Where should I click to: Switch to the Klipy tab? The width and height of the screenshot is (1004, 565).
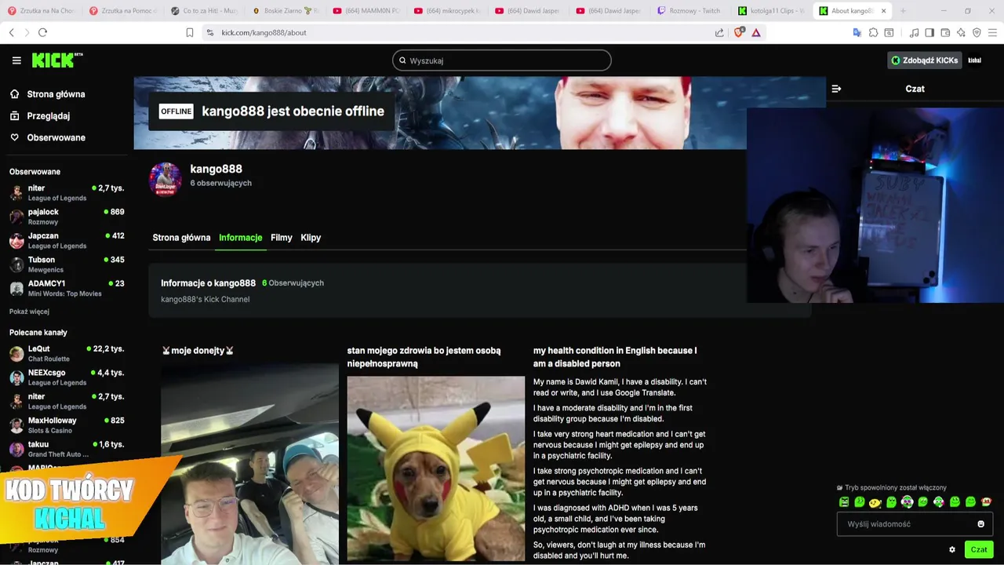[311, 238]
